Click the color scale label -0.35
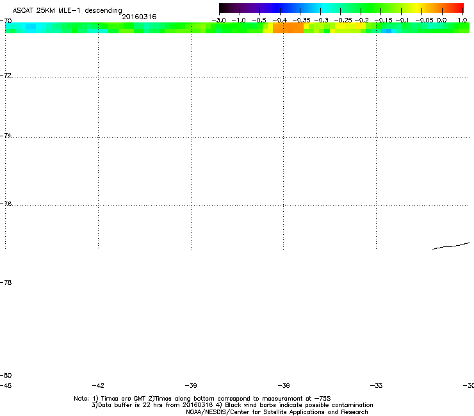The width and height of the screenshot is (474, 416). point(302,20)
